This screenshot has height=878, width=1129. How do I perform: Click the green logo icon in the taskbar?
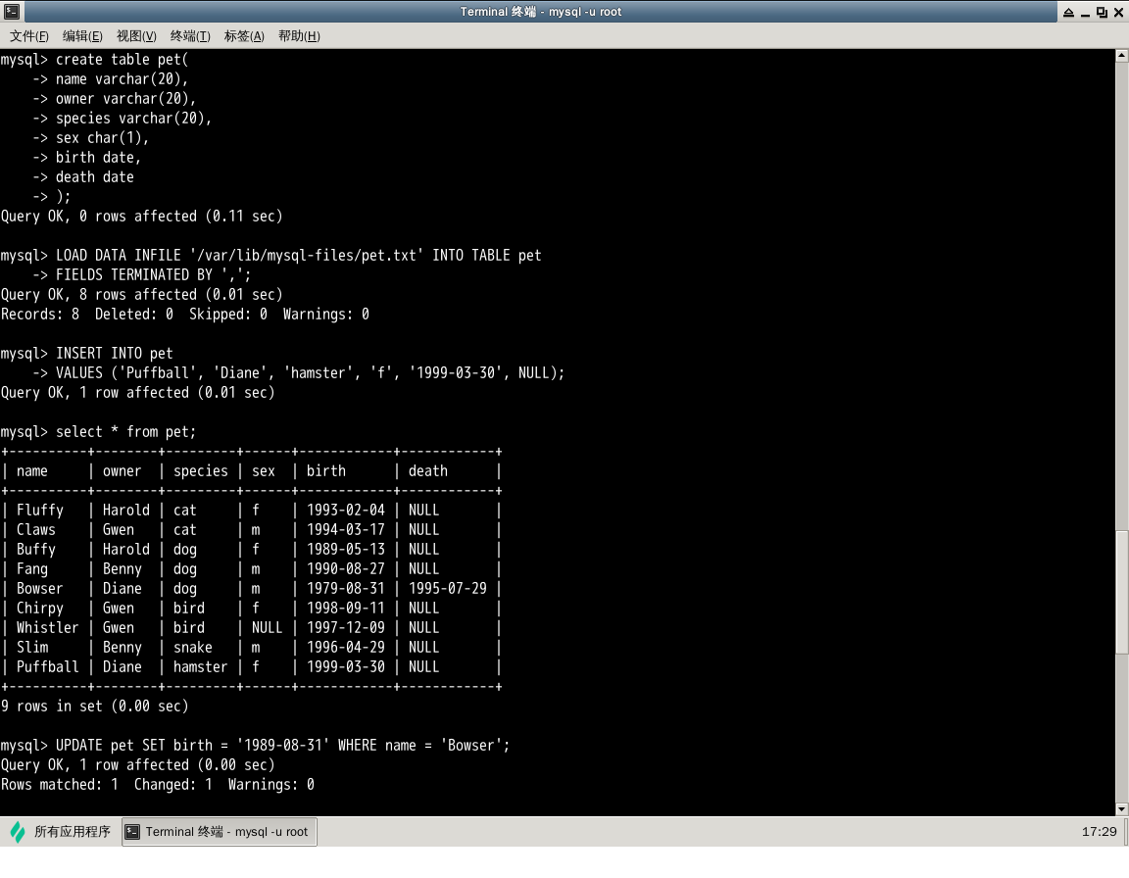[18, 832]
